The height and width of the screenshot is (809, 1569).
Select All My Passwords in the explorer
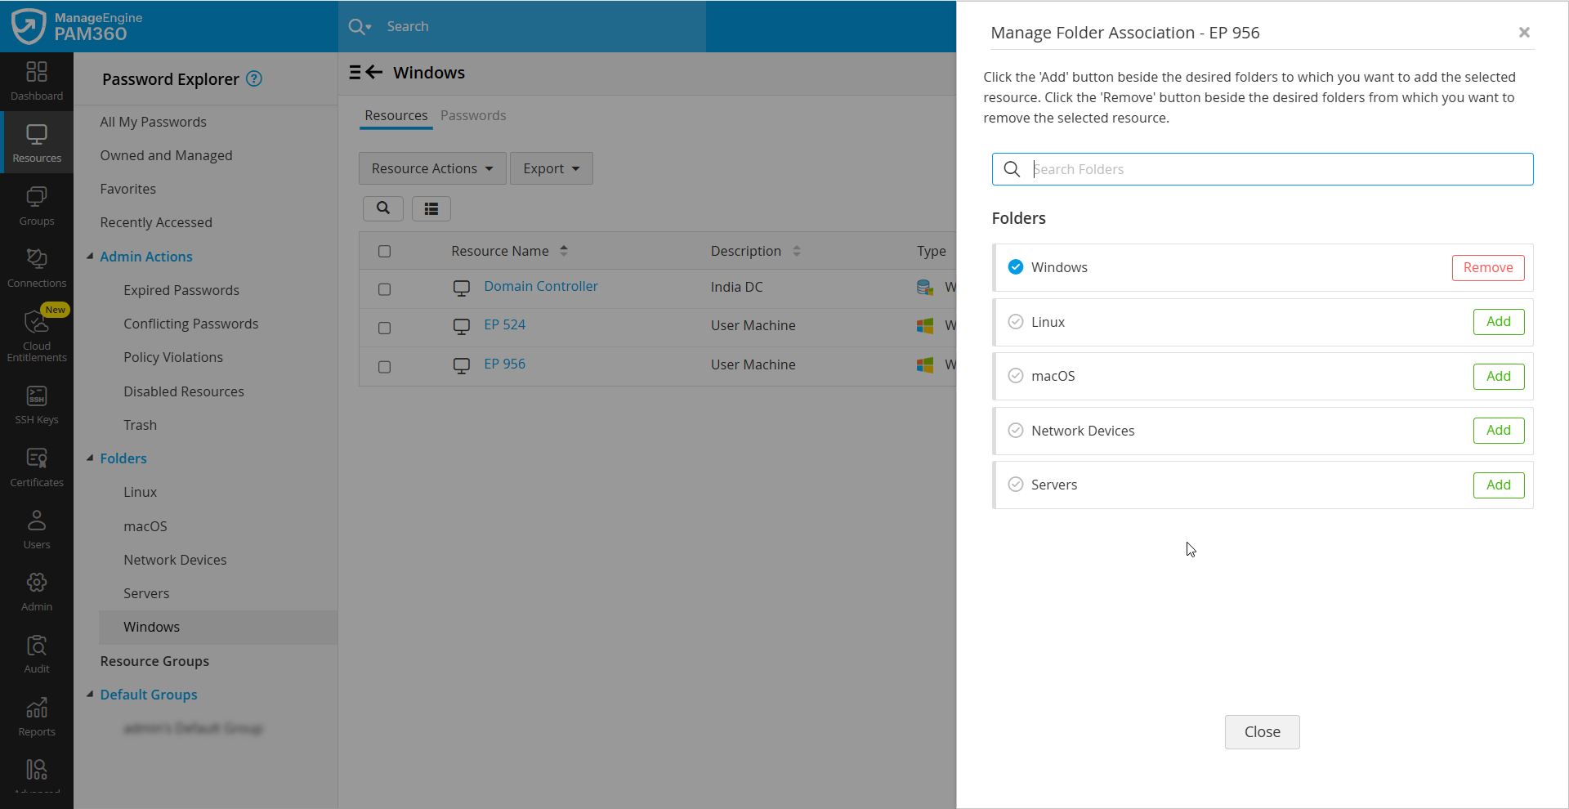pos(153,122)
